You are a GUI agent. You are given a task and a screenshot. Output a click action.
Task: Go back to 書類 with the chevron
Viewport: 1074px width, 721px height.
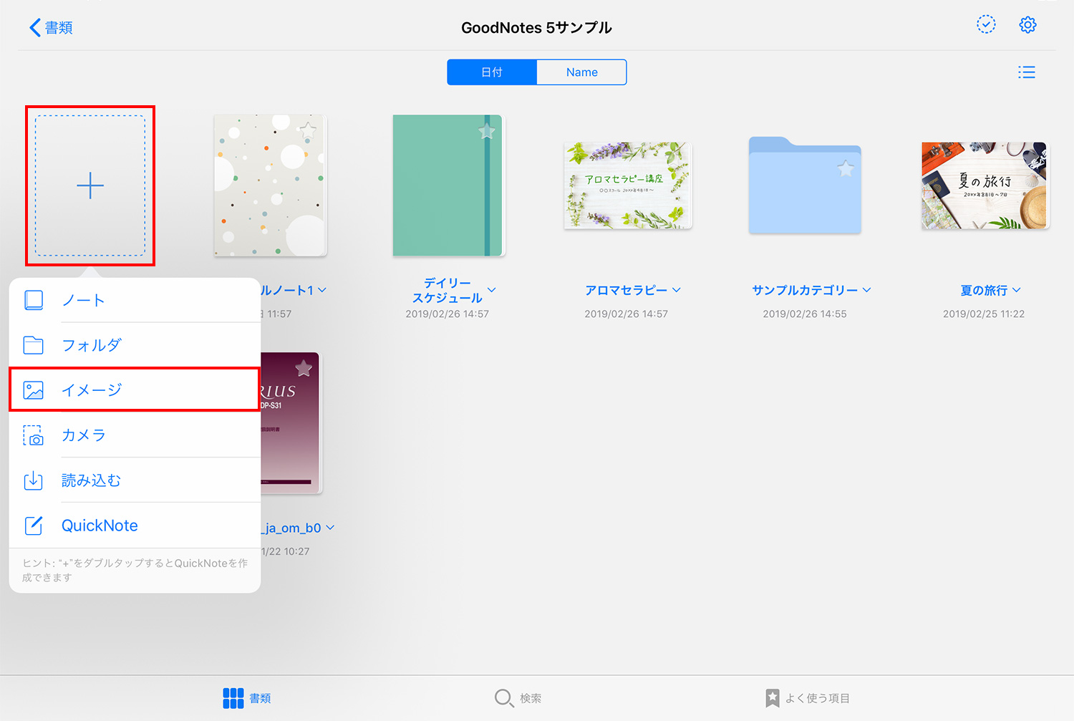34,28
